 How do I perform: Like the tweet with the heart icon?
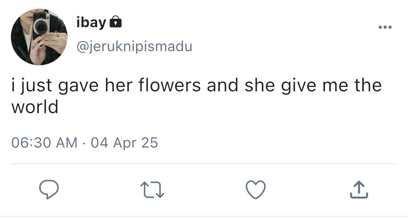[x=256, y=190]
